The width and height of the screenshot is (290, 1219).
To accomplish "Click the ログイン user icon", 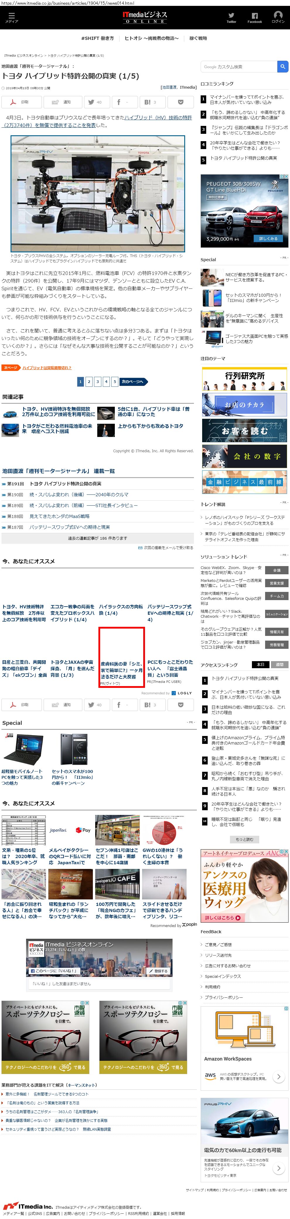I will tap(278, 18).
